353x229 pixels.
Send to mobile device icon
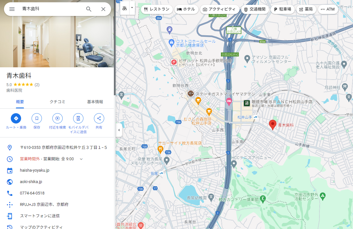click(78, 118)
